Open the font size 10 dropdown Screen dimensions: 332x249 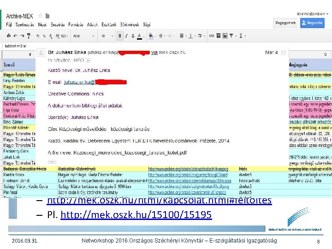(107, 36)
